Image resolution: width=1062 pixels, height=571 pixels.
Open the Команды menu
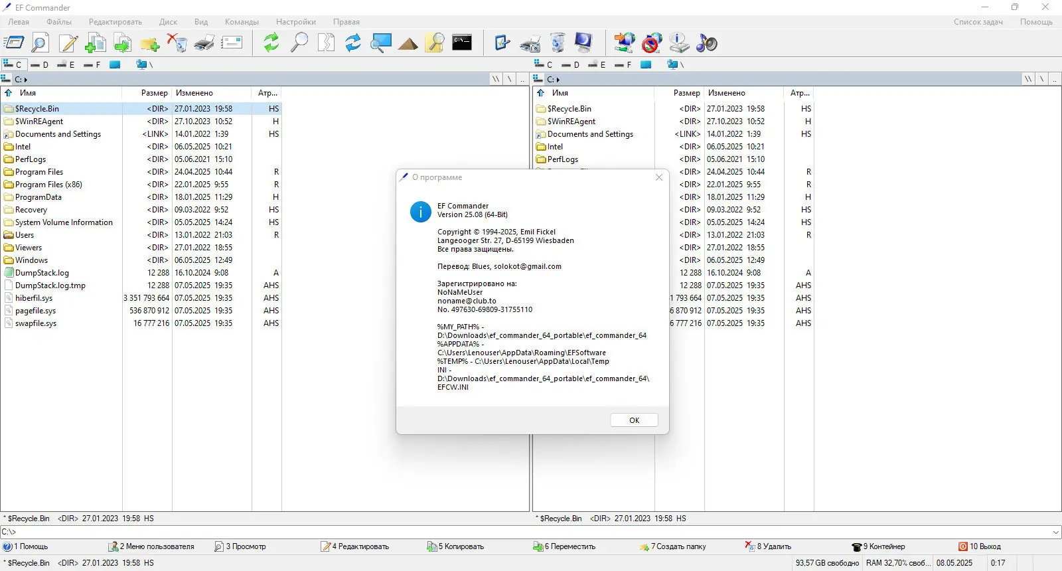coord(242,22)
